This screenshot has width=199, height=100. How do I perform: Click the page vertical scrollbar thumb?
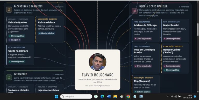[198, 29]
